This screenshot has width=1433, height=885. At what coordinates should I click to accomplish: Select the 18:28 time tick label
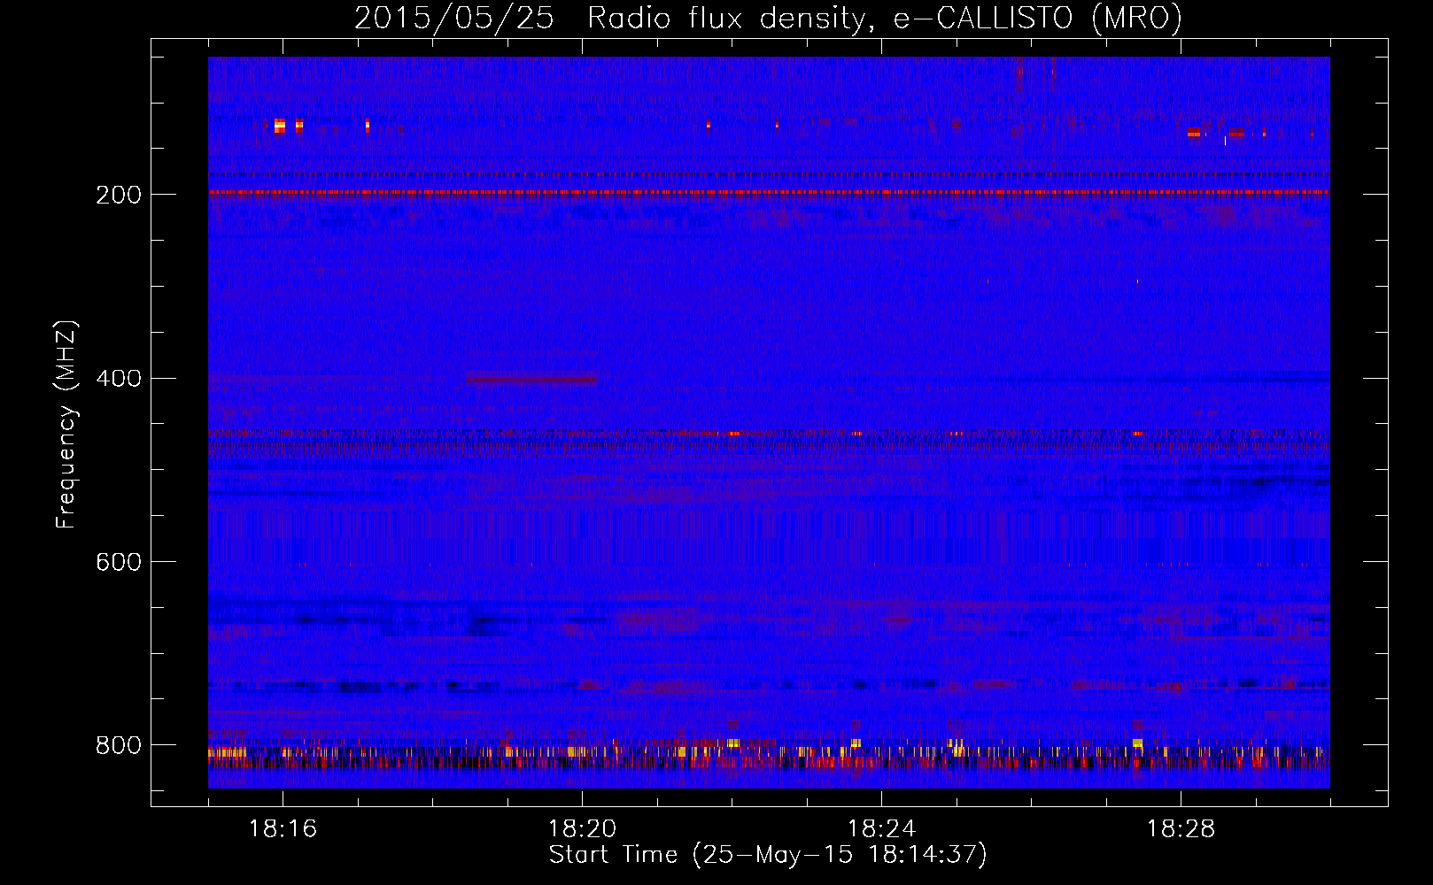(1181, 829)
